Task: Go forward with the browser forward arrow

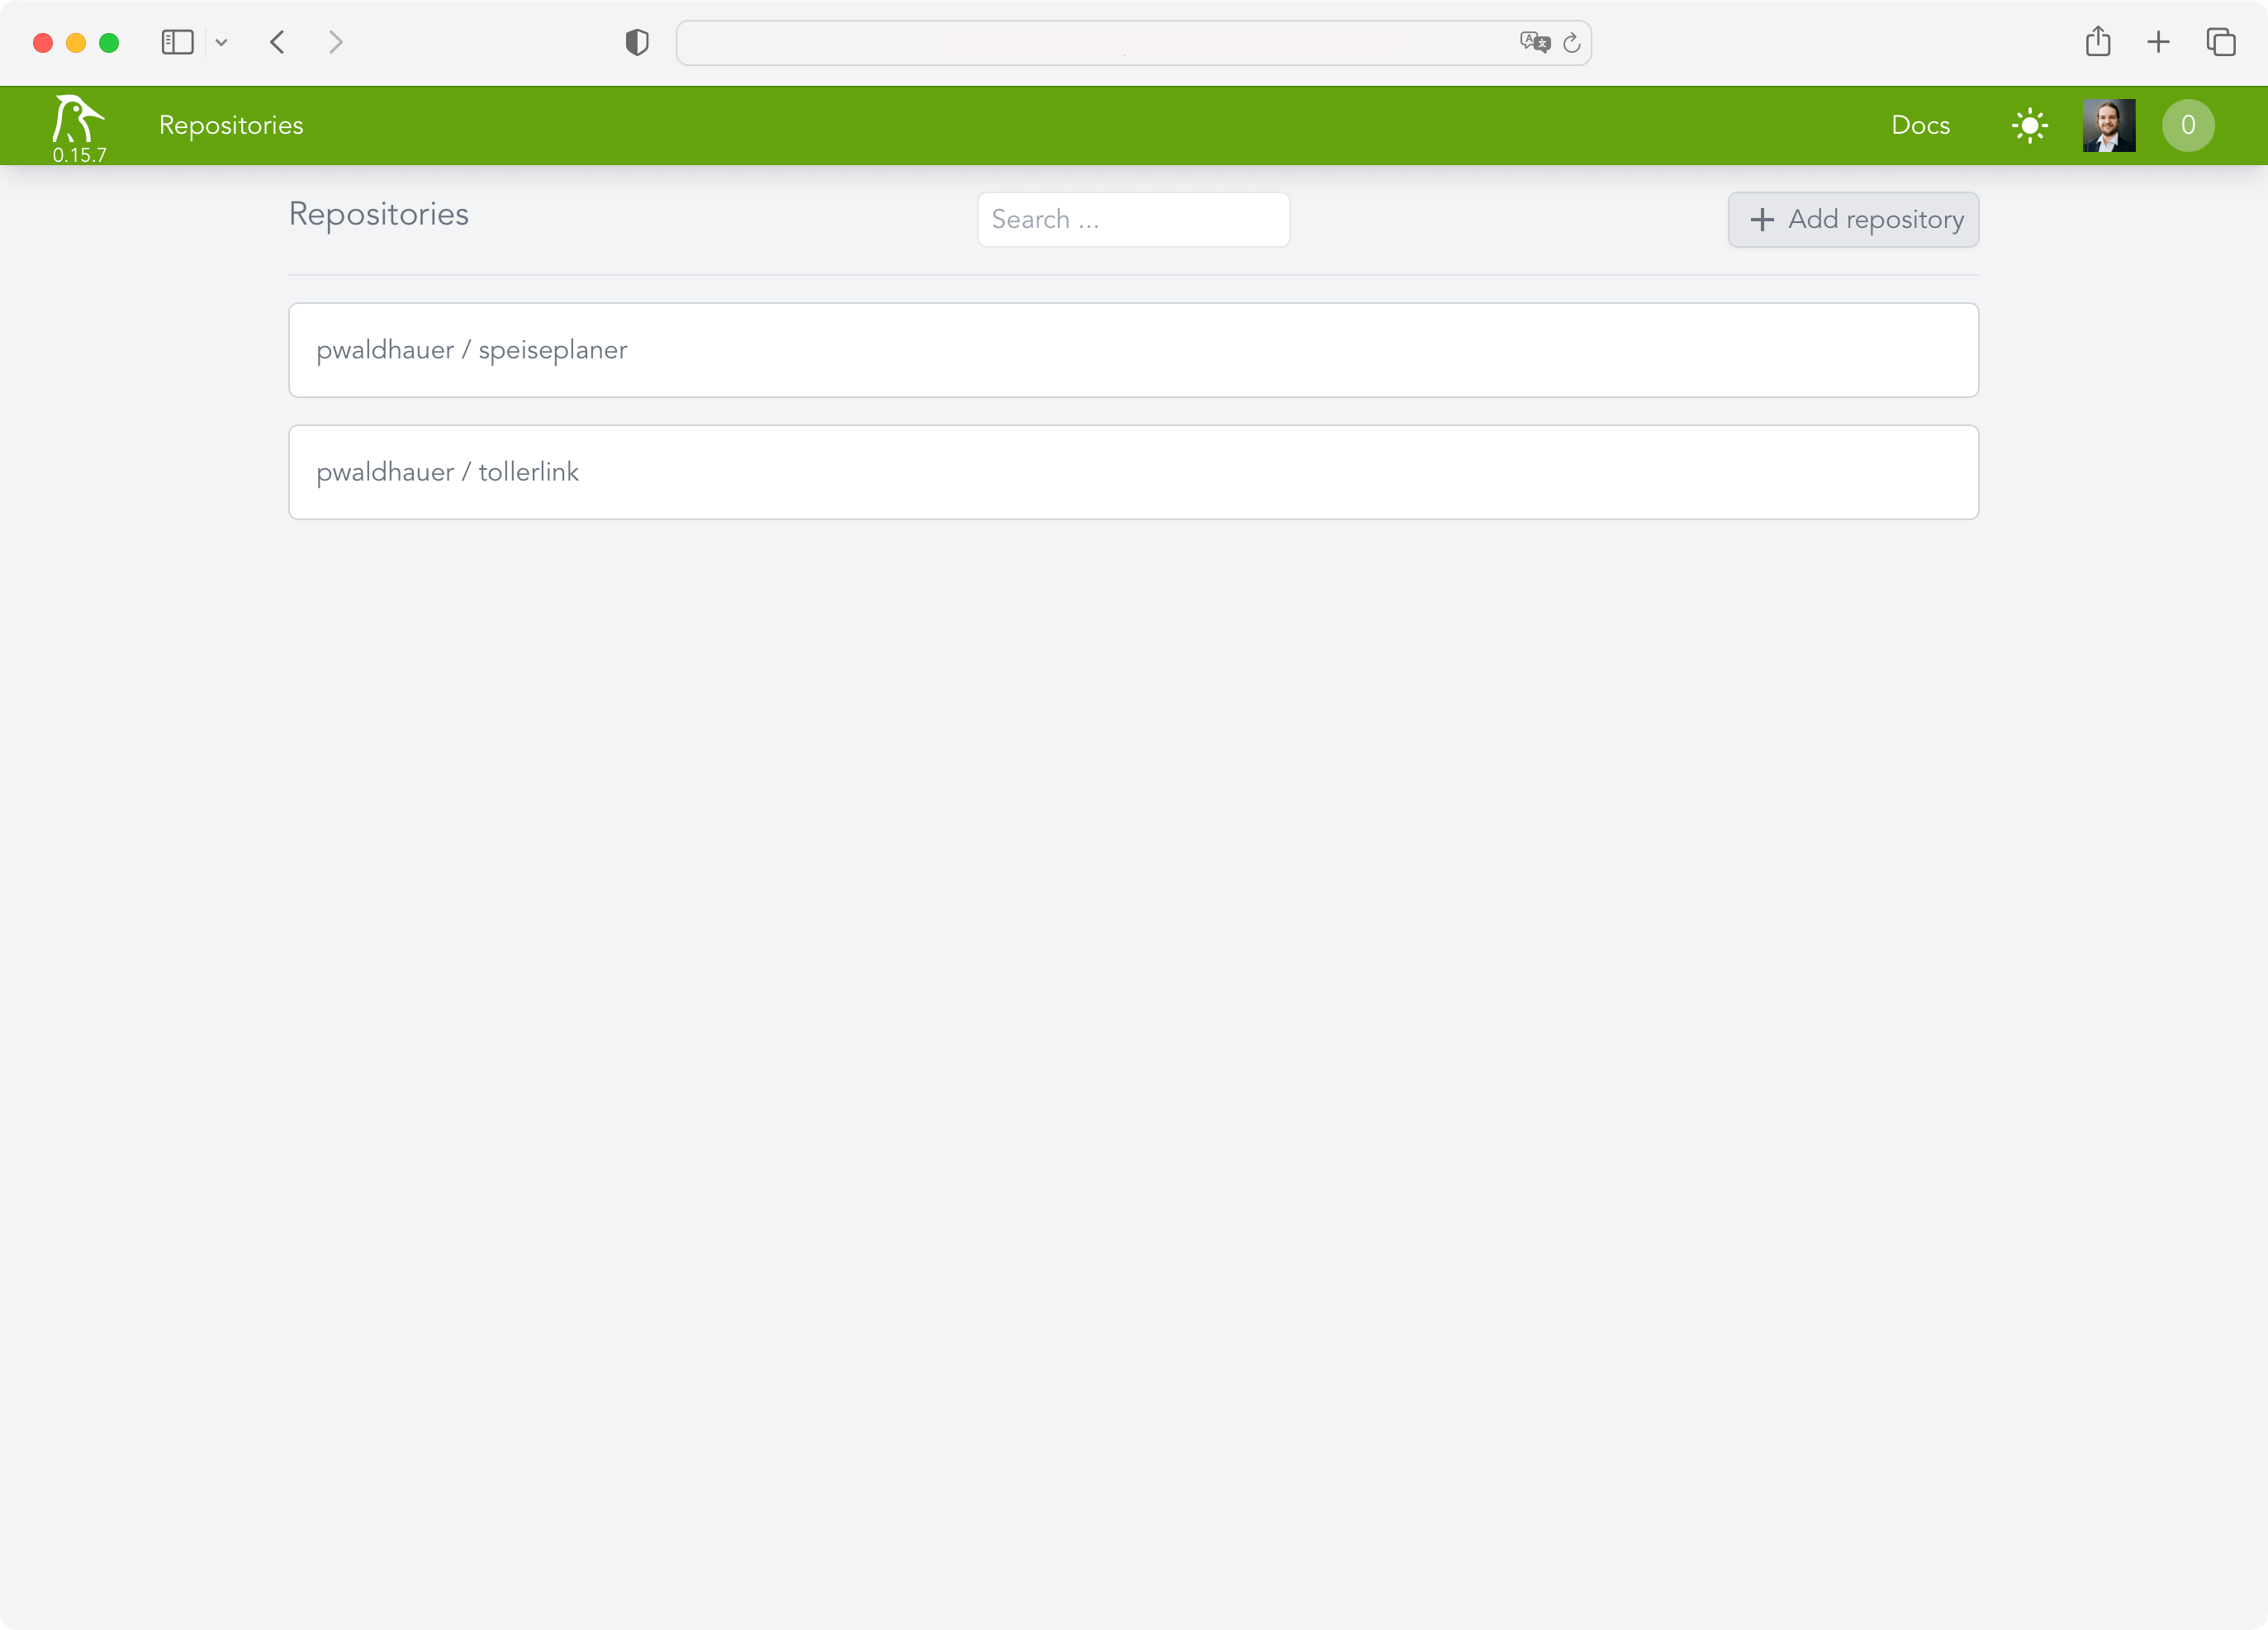Action: (x=335, y=42)
